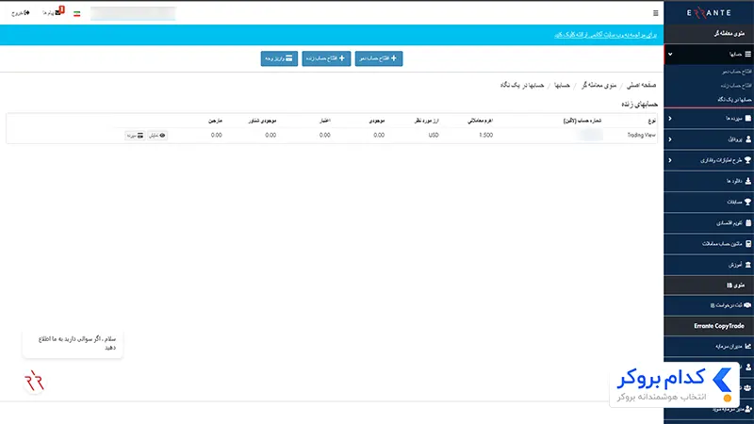Click the ارز مورد نظر column header
754x424 pixels.
pos(427,121)
